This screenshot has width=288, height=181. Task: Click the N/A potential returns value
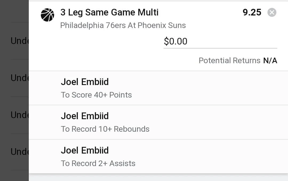pyautogui.click(x=270, y=61)
